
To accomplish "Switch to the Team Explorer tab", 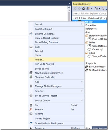I will coord(100,128).
